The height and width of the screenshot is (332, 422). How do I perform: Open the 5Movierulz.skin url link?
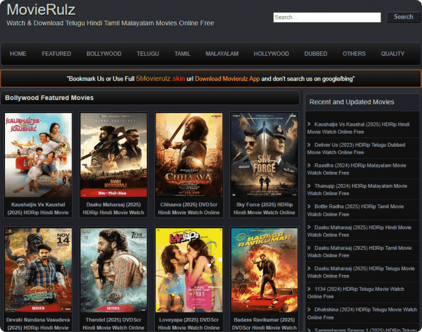coord(160,79)
